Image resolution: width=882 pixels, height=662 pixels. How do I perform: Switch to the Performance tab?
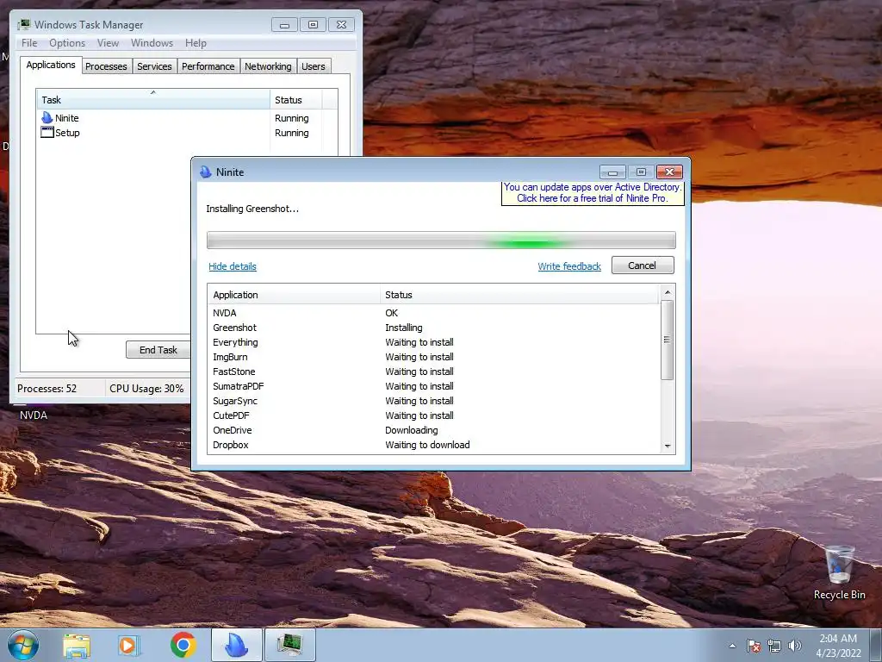208,66
